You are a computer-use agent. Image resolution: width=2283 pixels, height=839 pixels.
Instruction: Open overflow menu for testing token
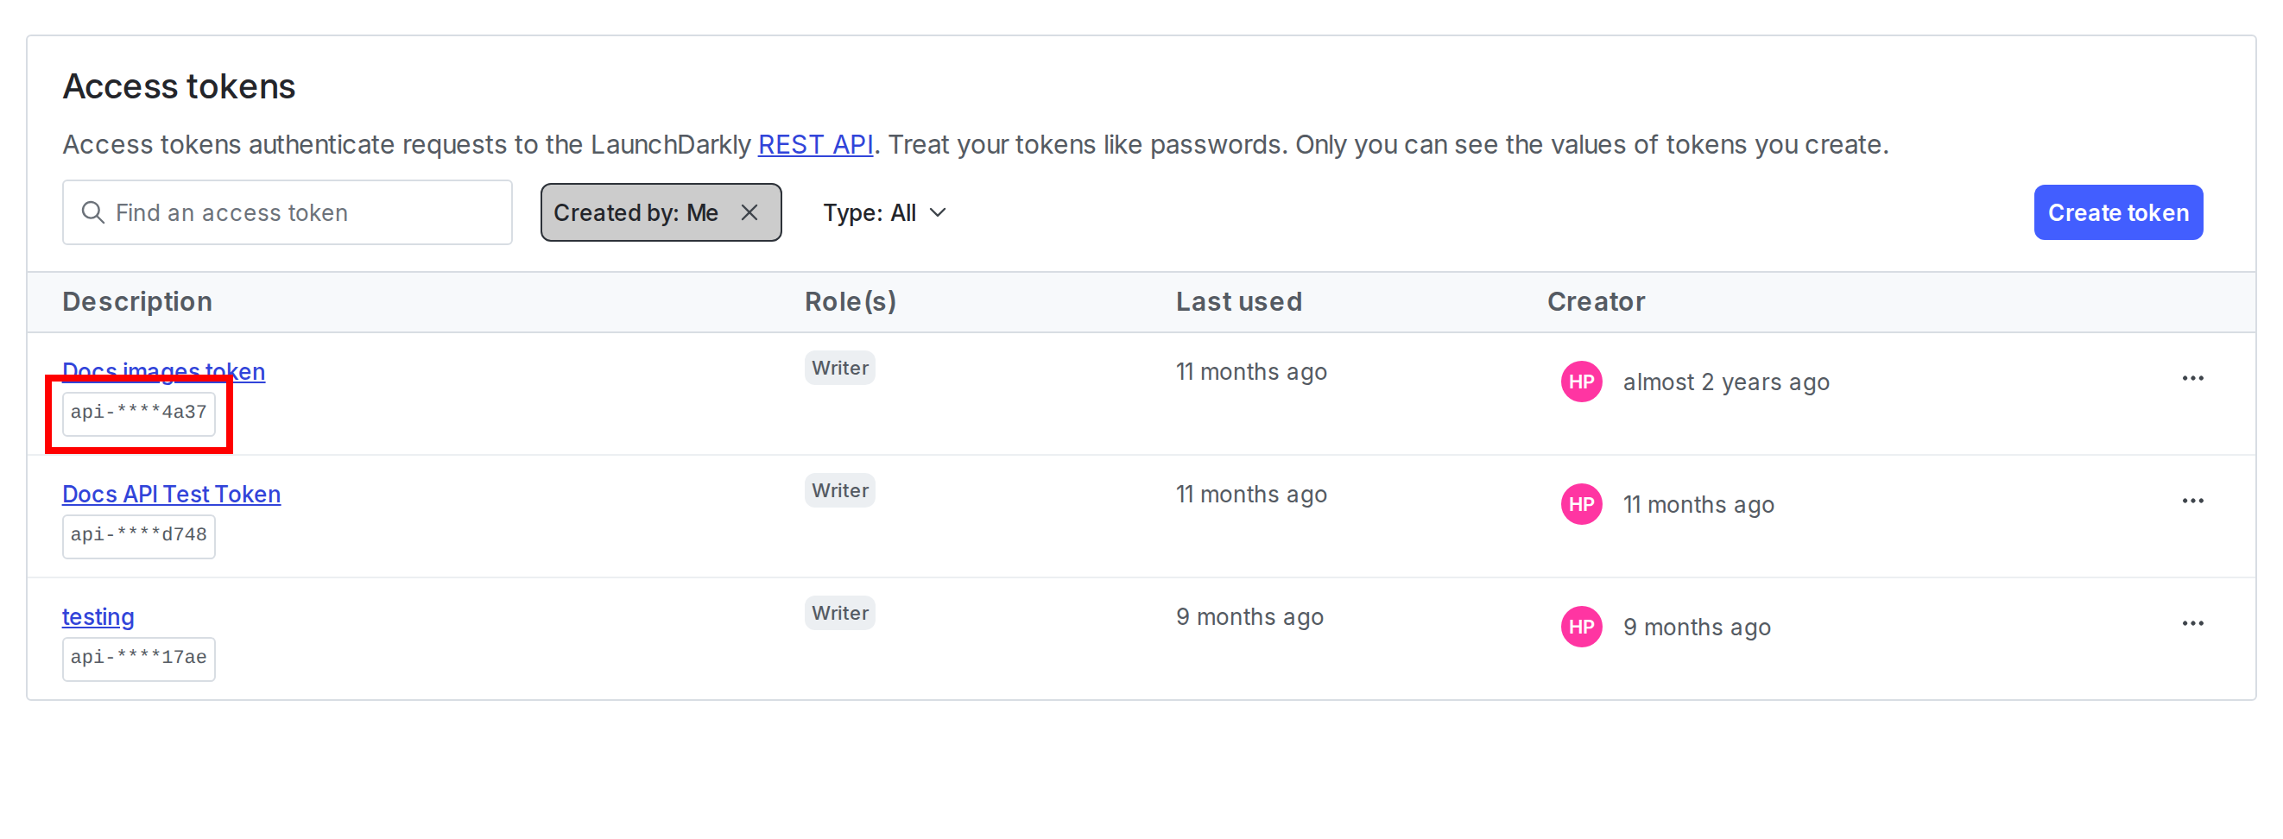[x=2192, y=623]
